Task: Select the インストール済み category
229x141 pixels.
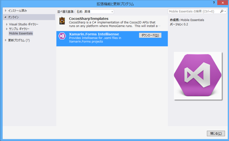Action: tap(17, 11)
